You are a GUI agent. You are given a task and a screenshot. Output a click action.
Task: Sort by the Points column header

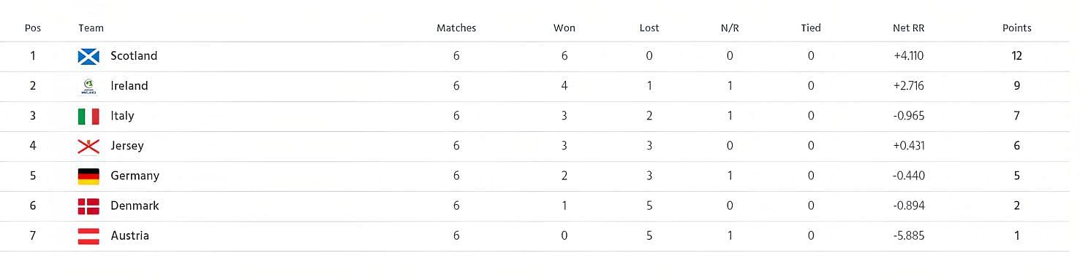(1016, 28)
